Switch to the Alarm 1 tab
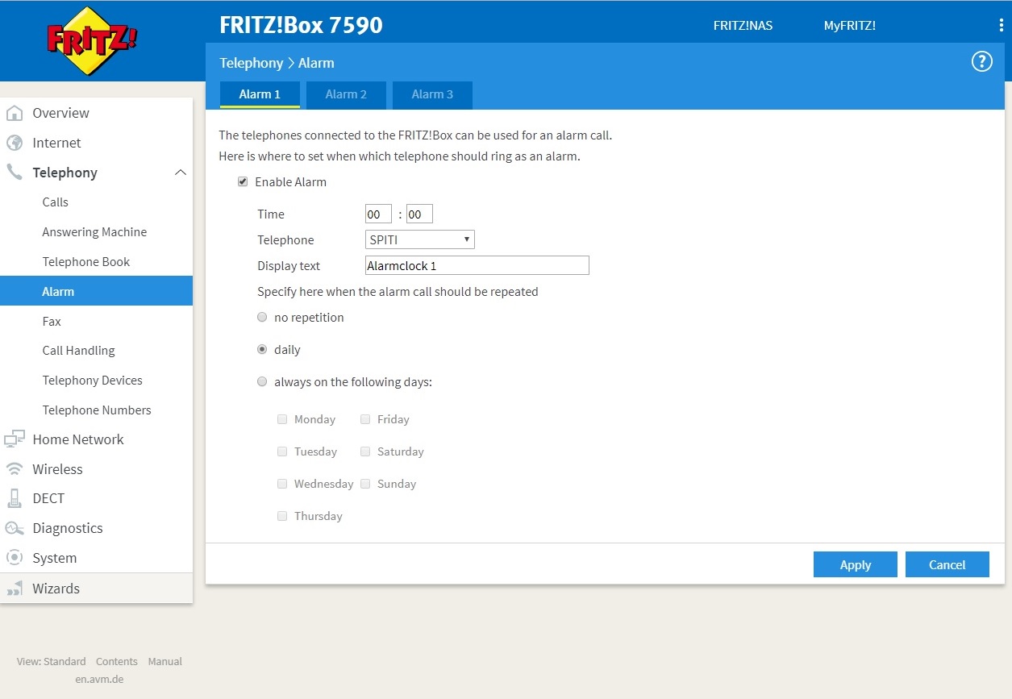This screenshot has height=699, width=1012. (x=260, y=94)
